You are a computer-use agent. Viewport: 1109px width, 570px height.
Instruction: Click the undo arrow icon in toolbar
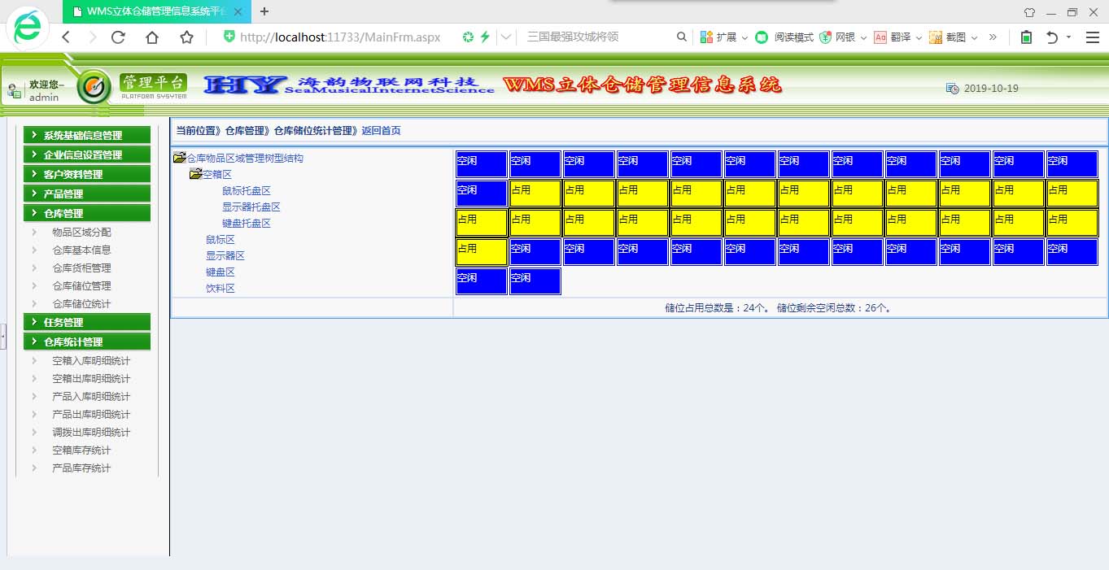(1052, 37)
